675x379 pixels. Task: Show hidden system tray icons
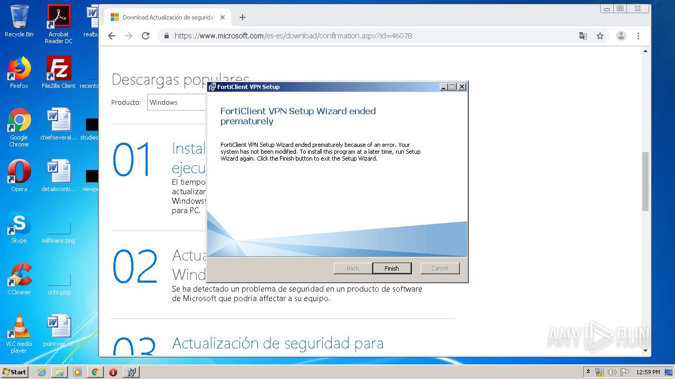589,372
